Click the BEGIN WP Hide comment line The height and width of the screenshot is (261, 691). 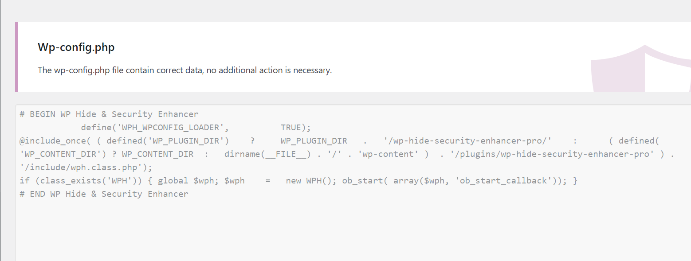click(x=109, y=114)
